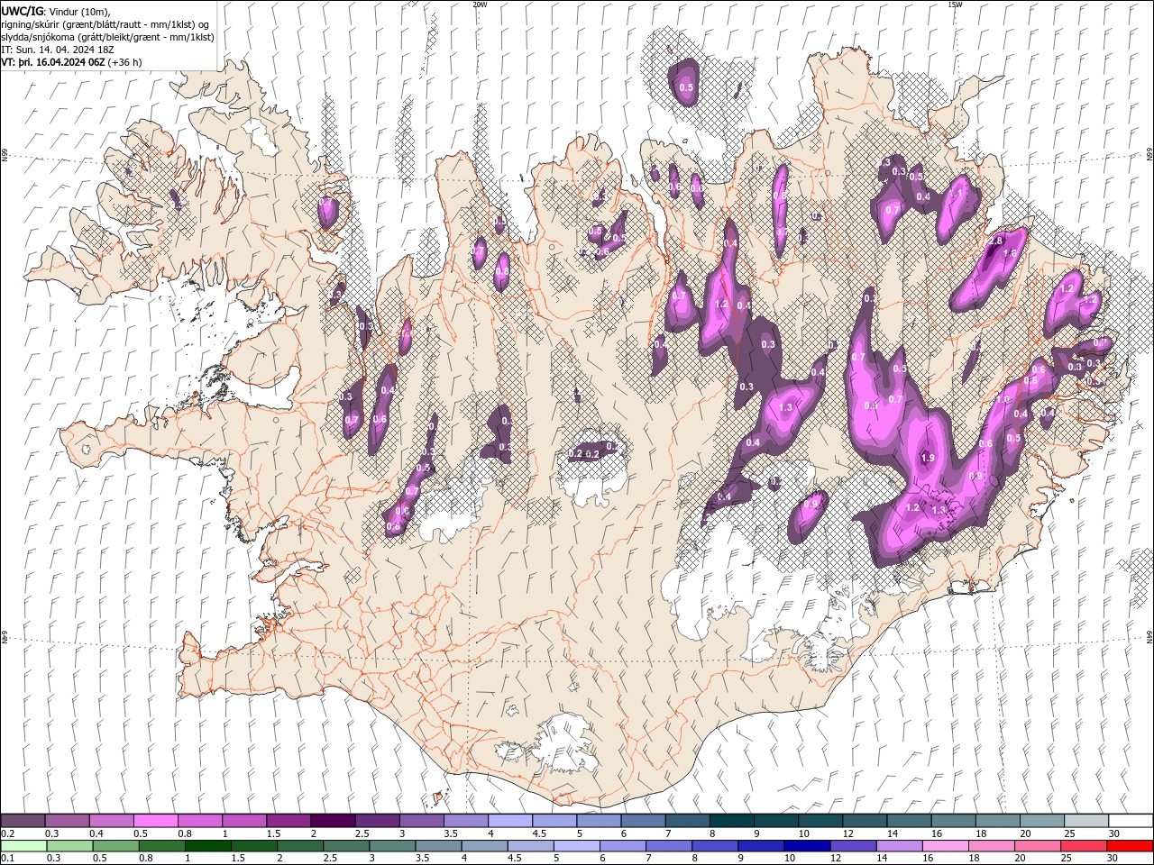Click the first dark mauve swatch (0.2–0.3) in the upper legend row
The width and height of the screenshot is (1154, 865).
[23, 821]
